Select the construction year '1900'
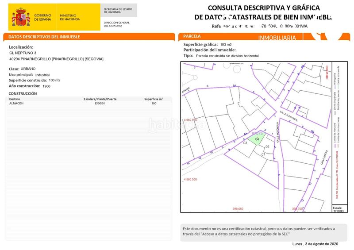The image size is (354, 250). click(x=46, y=86)
